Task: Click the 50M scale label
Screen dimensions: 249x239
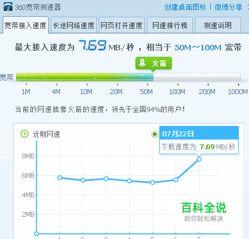Action: [146, 92]
